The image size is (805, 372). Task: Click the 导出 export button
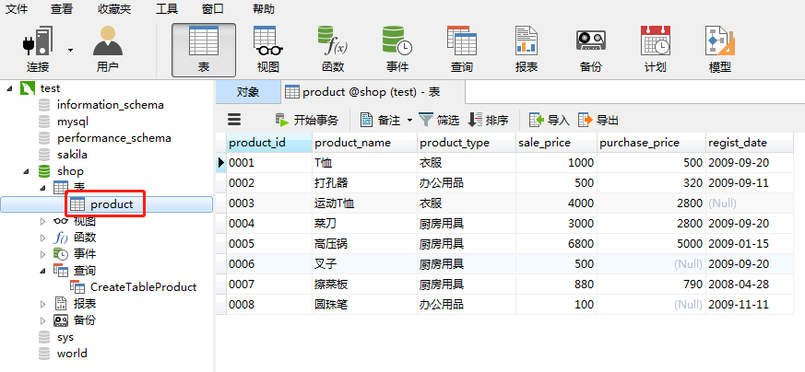(598, 121)
